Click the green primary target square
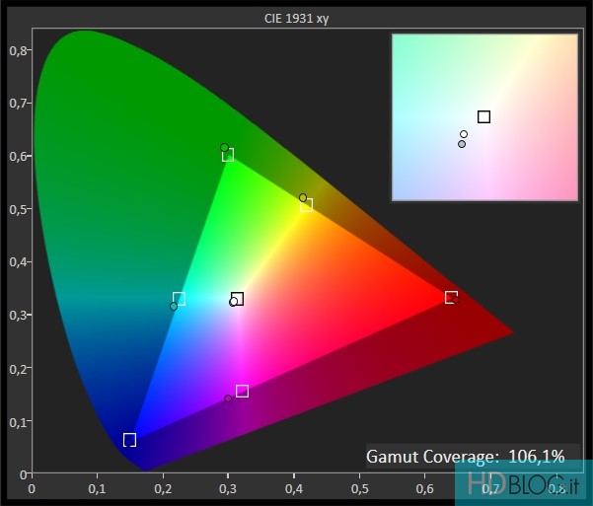Image resolution: width=593 pixels, height=506 pixels. click(x=228, y=155)
